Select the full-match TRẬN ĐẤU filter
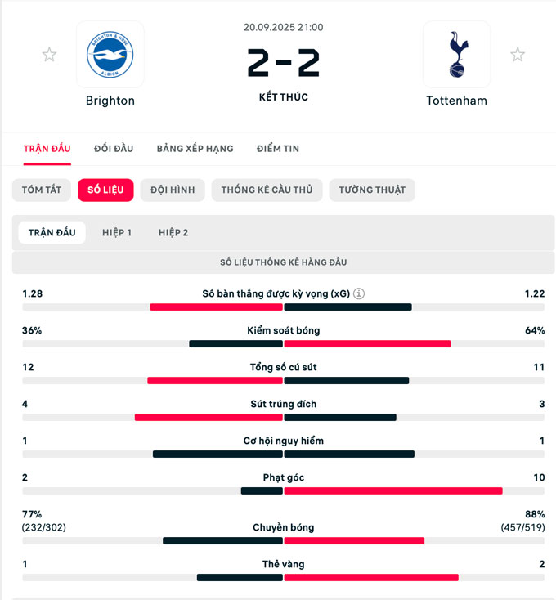Image resolution: width=556 pixels, height=600 pixels. pos(52,233)
